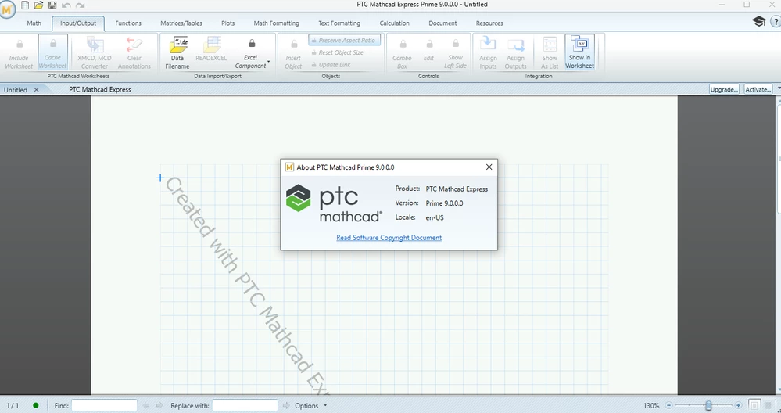Open a file via quick access folder icon
Screen dimensions: 781x413
(38, 5)
